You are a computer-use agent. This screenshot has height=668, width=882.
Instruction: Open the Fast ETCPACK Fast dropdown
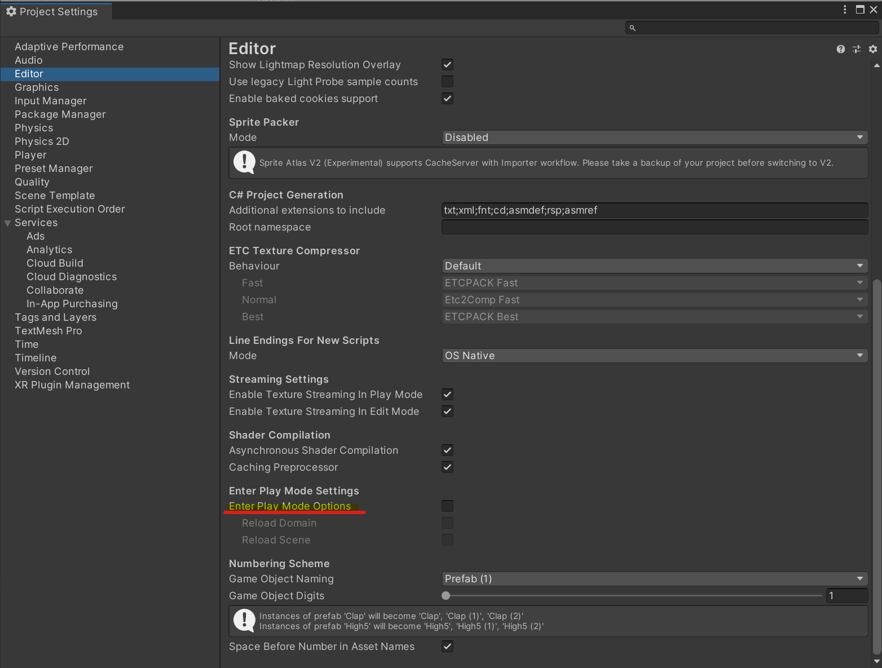tap(654, 283)
